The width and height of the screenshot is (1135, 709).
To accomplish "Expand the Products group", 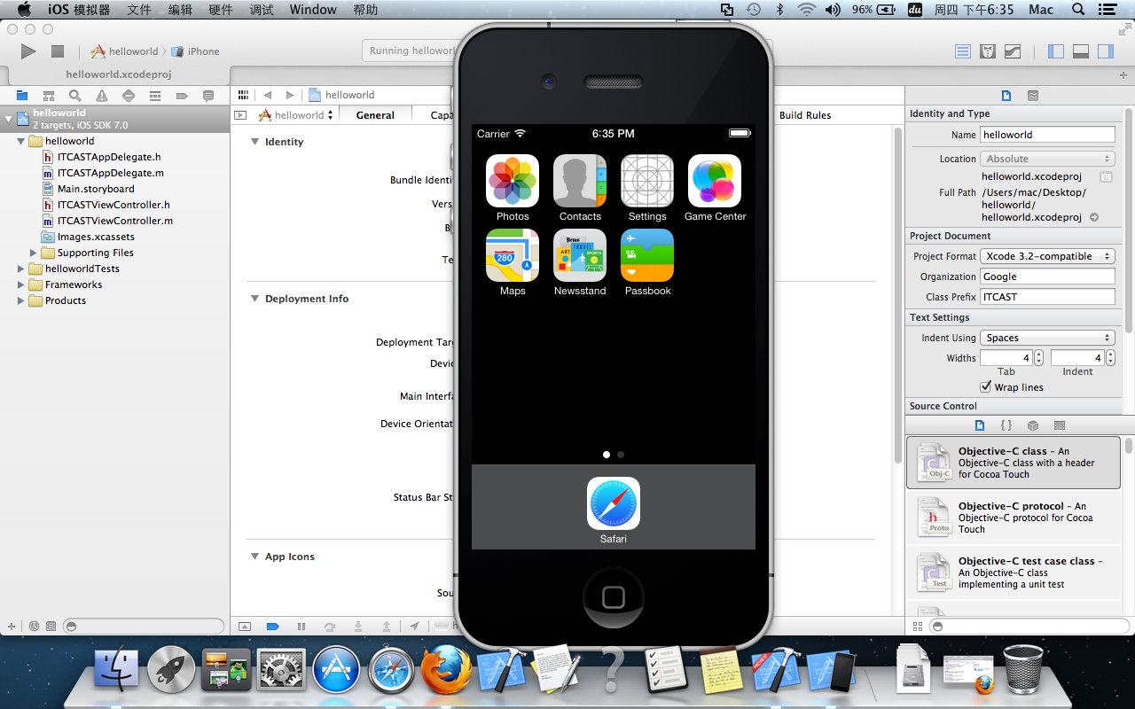I will [21, 300].
